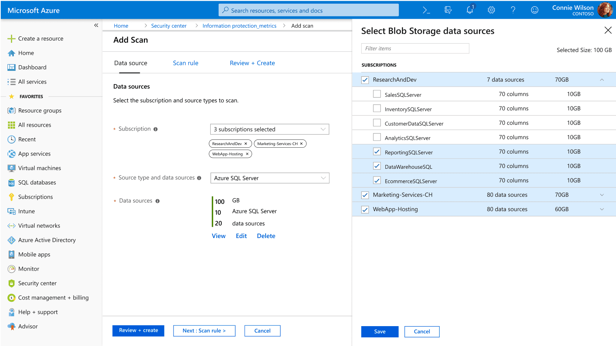Uncheck the EcommerceSQLServer checkbox
616x346 pixels.
[x=377, y=180]
